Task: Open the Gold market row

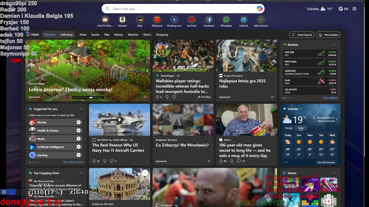Action: (x=310, y=81)
